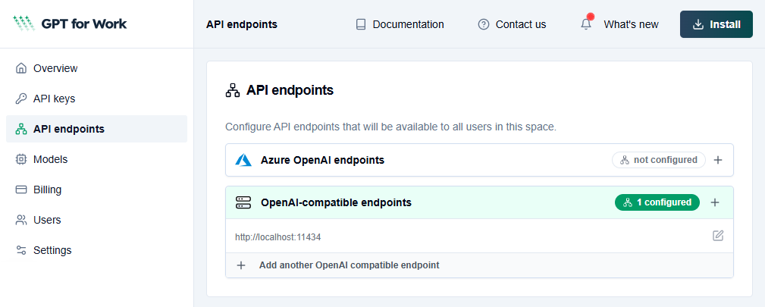Click the not configured badge
This screenshot has width=765, height=307.
point(659,160)
